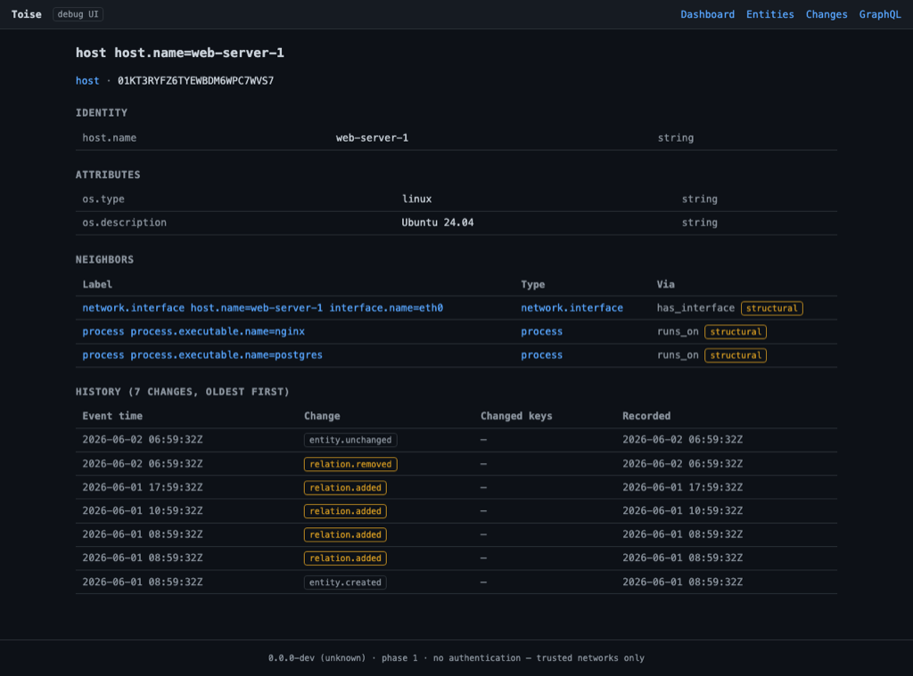This screenshot has height=676, width=913.
Task: Click the Via column header
Action: pos(665,284)
